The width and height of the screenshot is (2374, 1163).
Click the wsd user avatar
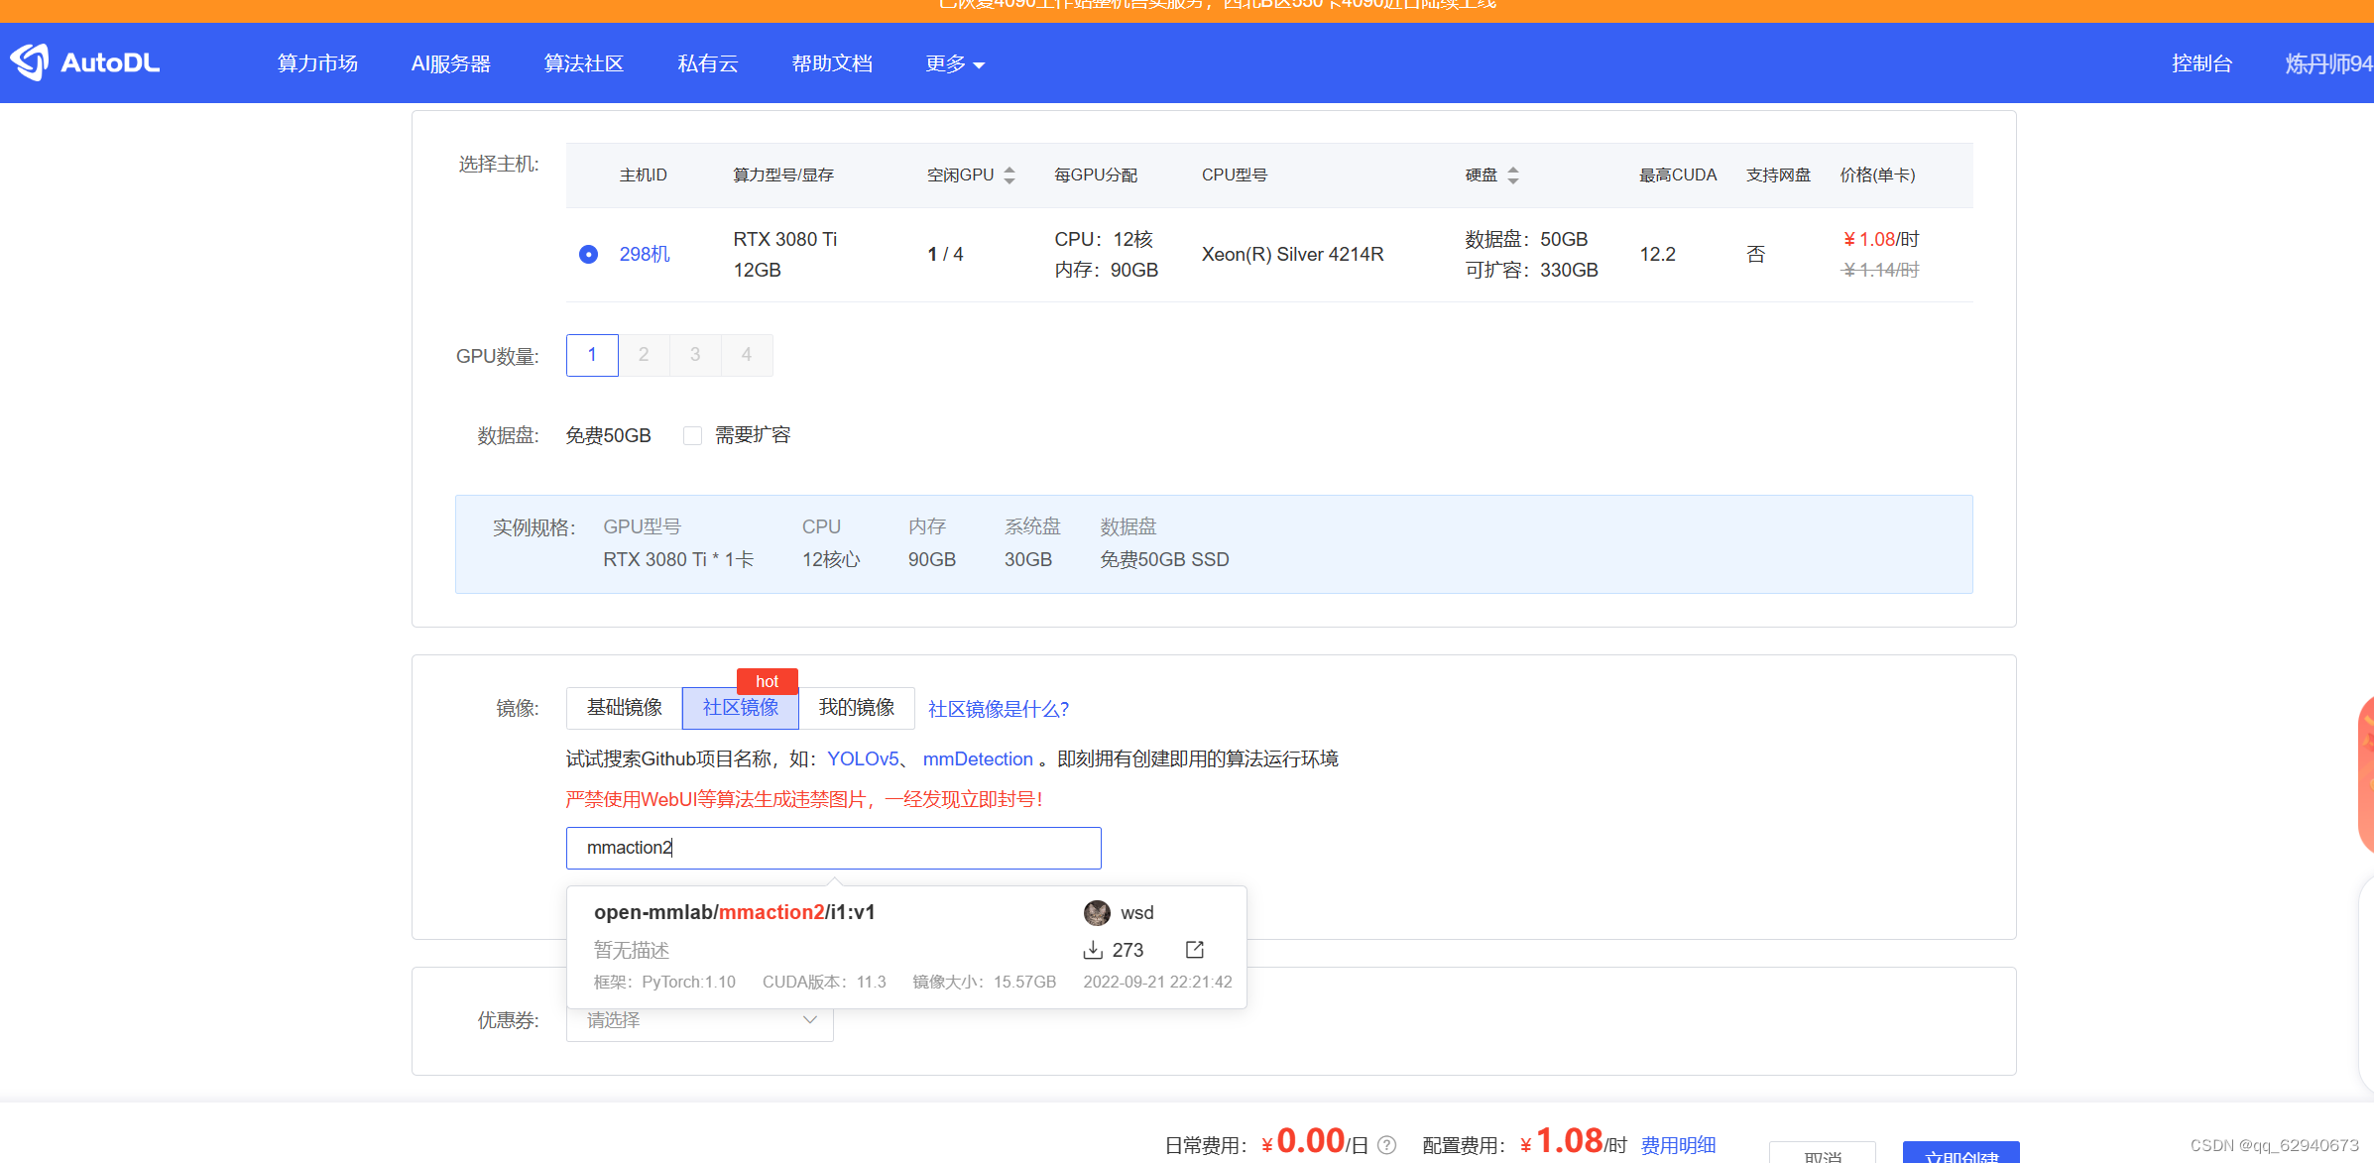[x=1097, y=912]
